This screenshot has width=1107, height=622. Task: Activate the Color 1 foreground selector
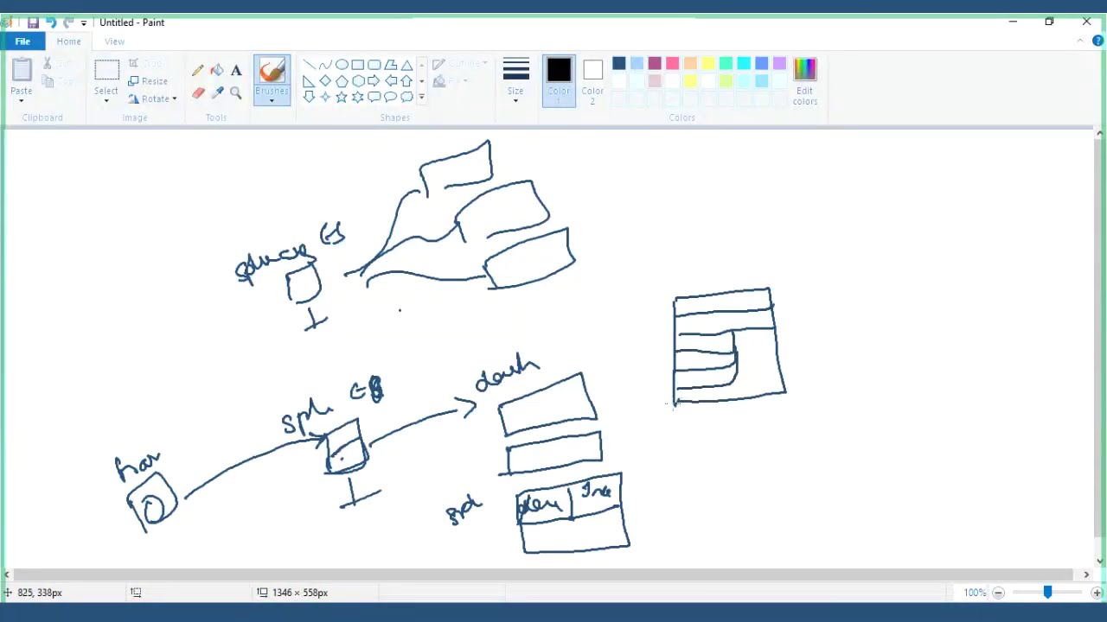pyautogui.click(x=559, y=80)
